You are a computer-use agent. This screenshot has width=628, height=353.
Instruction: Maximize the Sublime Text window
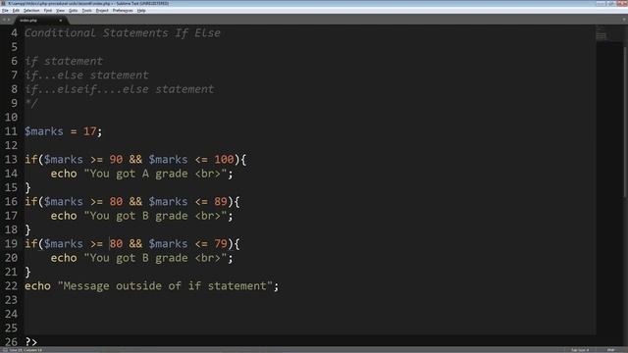pyautogui.click(x=611, y=3)
